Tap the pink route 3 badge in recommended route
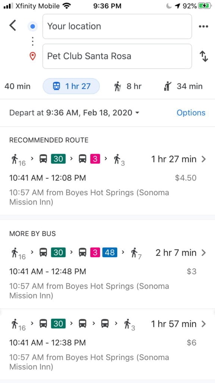 (95, 159)
